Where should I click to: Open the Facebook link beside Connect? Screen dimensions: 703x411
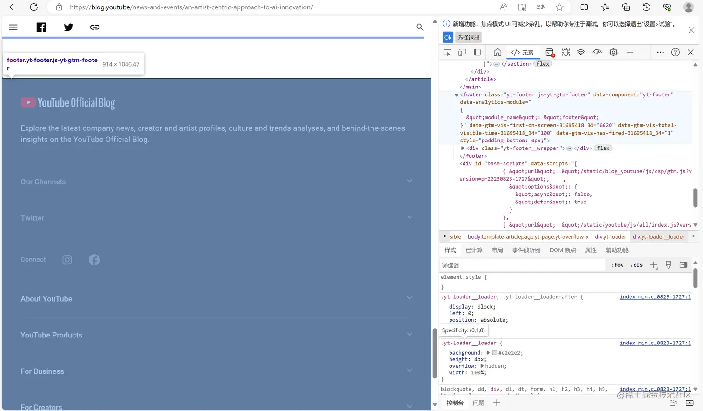pyautogui.click(x=94, y=260)
